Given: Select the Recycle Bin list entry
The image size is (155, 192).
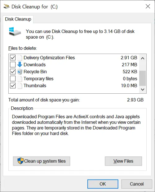Looking at the screenshot, I should (74, 72).
